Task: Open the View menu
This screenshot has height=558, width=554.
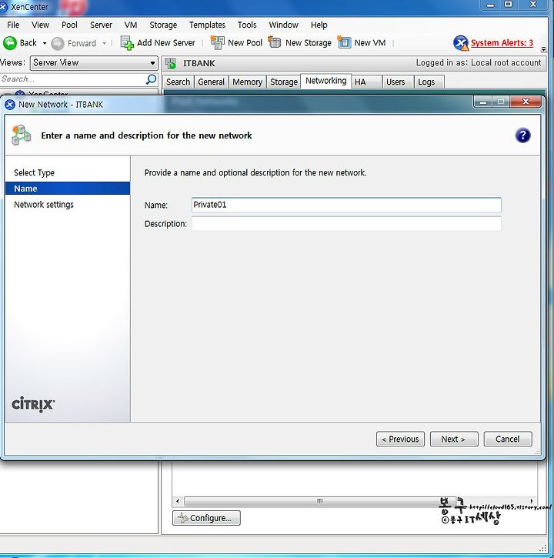Action: (40, 25)
